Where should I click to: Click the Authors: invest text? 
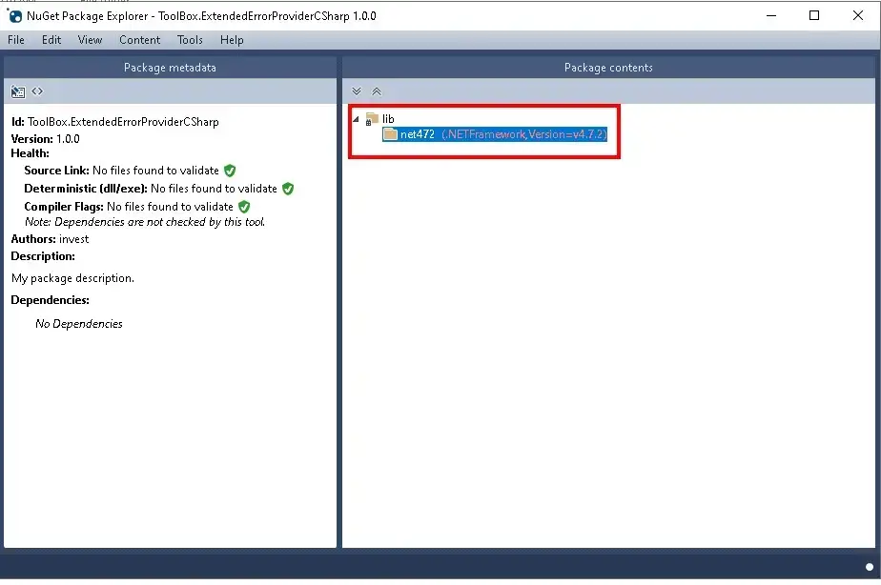50,238
